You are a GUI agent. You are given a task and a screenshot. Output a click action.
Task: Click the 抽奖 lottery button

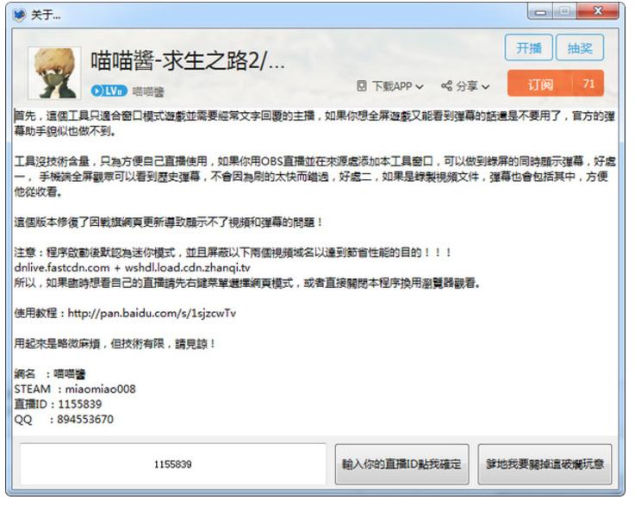point(580,48)
